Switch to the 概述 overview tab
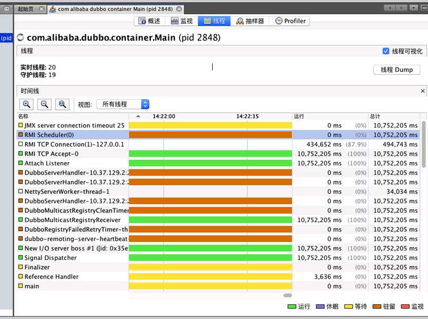Viewport: 428px width, 319px height. pos(149,21)
